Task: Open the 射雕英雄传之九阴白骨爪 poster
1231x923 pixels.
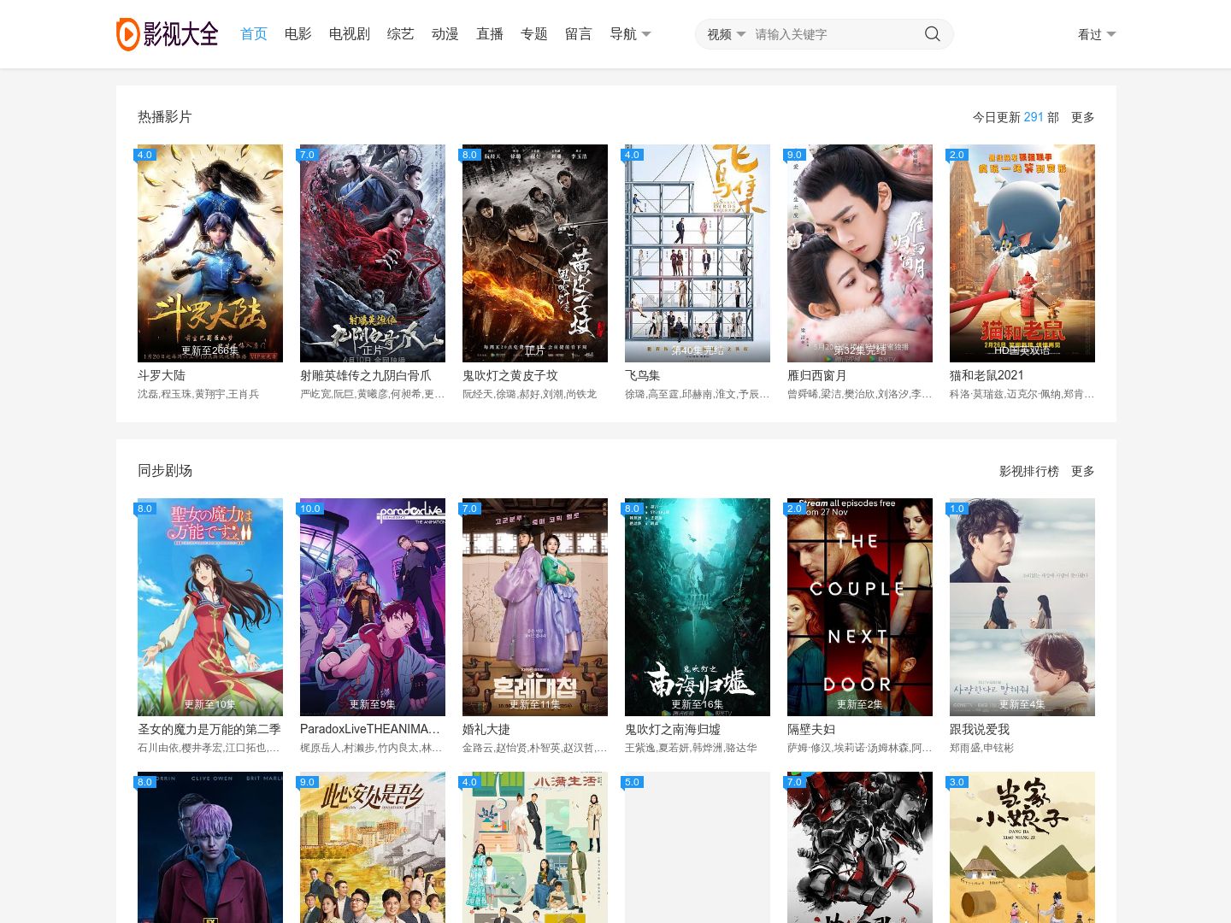Action: click(373, 253)
